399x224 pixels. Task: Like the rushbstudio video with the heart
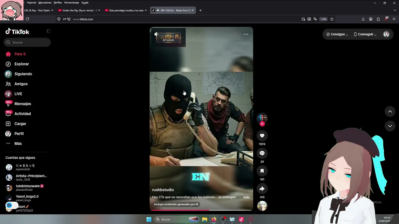[262, 136]
